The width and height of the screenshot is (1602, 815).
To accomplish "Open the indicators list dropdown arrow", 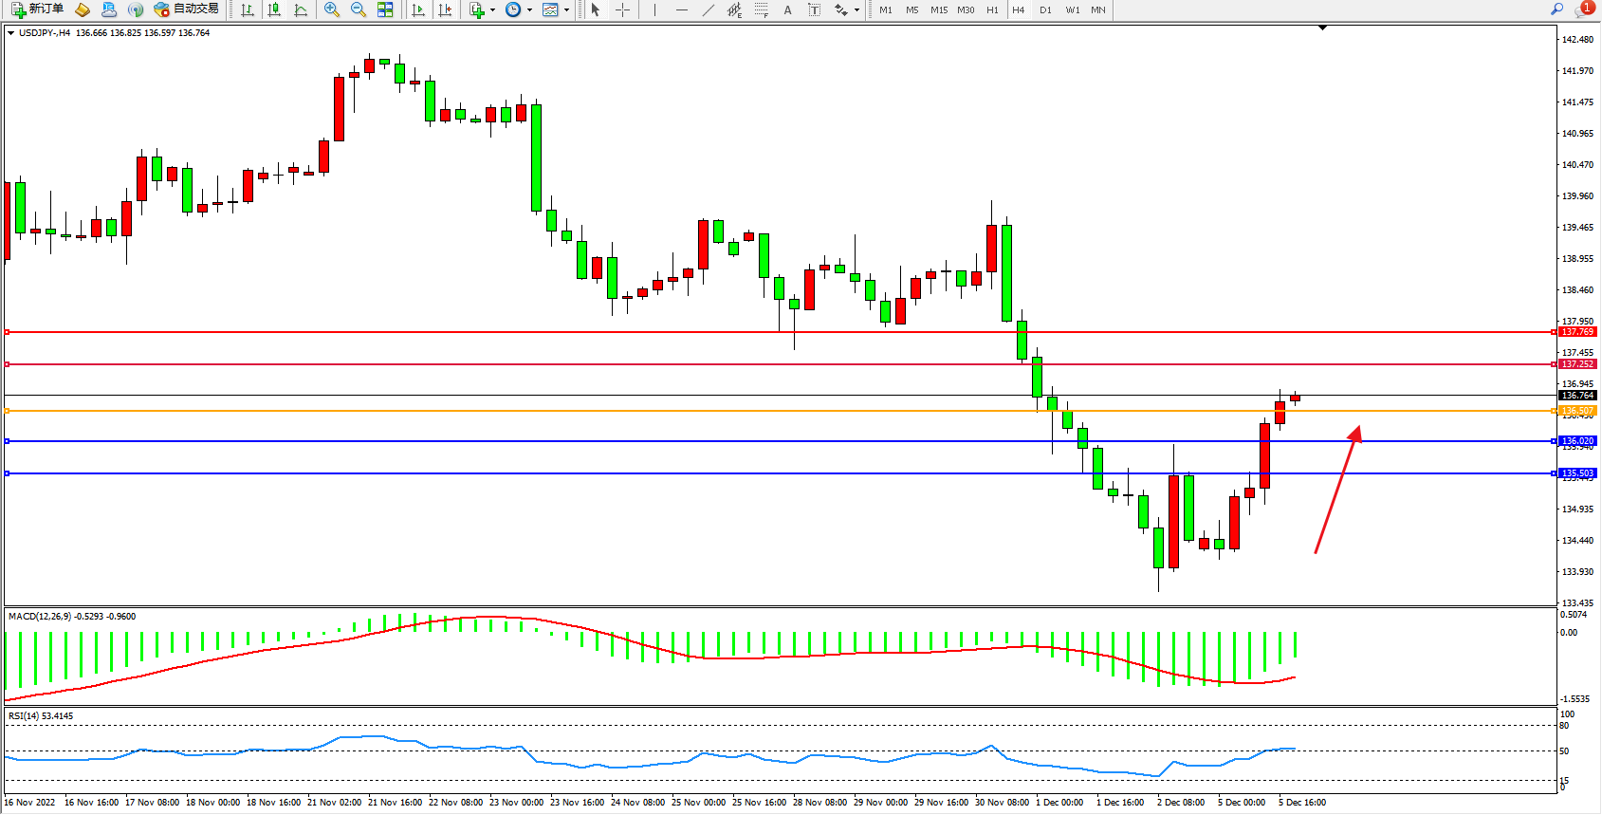I will pyautogui.click(x=492, y=10).
